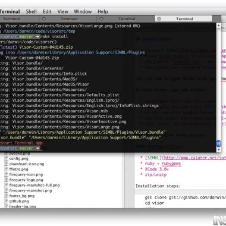This screenshot has height=226, width=226.
Task: Click the terminal line ending 'VisorActive.png'
Action: 61,117
